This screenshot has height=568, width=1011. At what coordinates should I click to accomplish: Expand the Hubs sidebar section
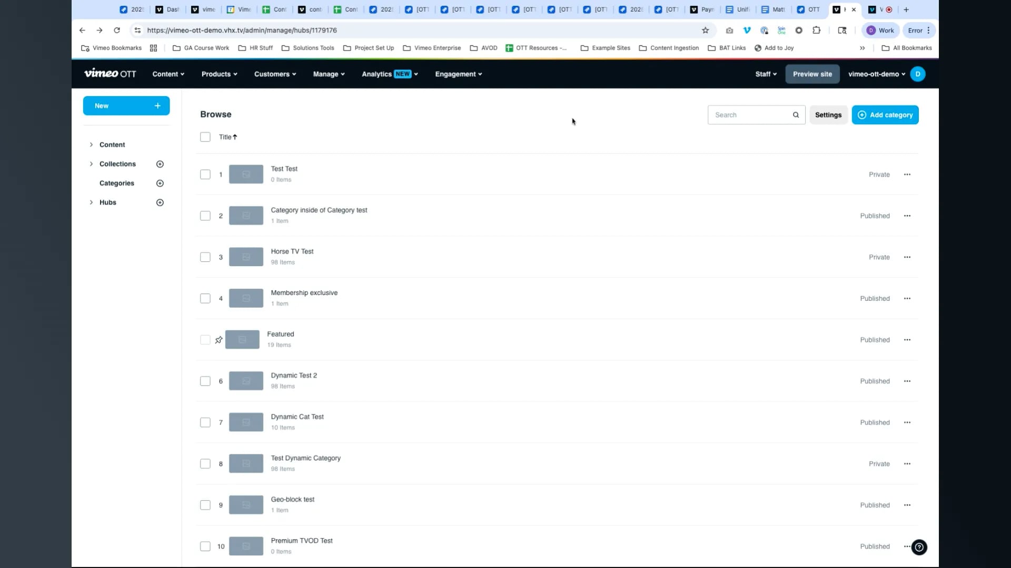click(91, 202)
